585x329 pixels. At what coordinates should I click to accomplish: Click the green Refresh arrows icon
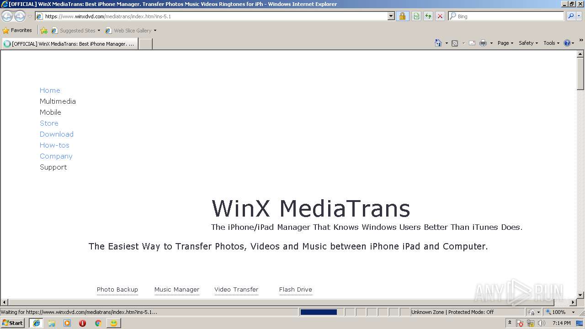pyautogui.click(x=428, y=16)
